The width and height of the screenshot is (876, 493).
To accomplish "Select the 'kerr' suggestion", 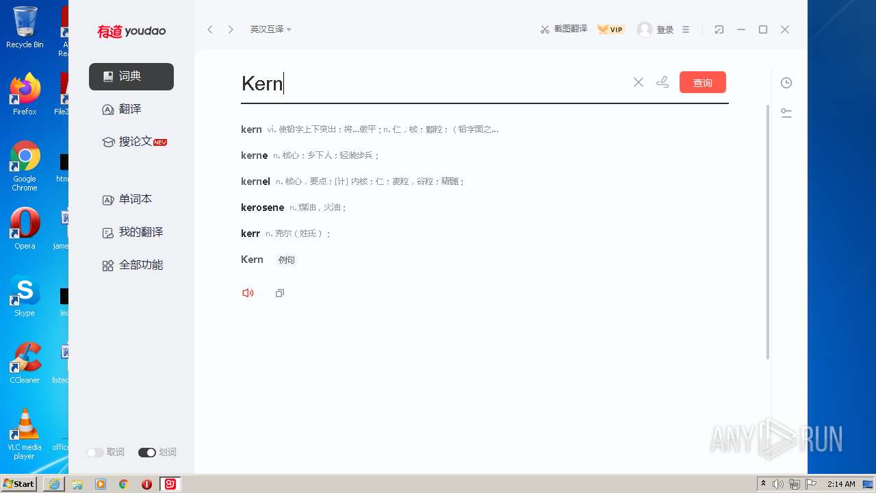I will [286, 233].
